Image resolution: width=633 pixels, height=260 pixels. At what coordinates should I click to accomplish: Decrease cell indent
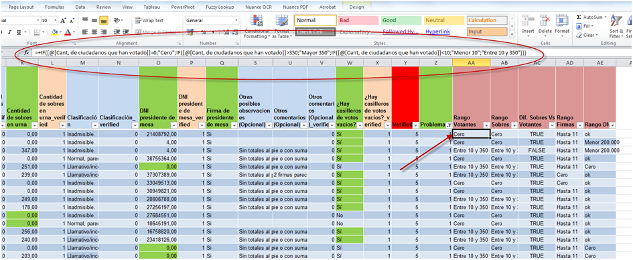tap(117, 32)
